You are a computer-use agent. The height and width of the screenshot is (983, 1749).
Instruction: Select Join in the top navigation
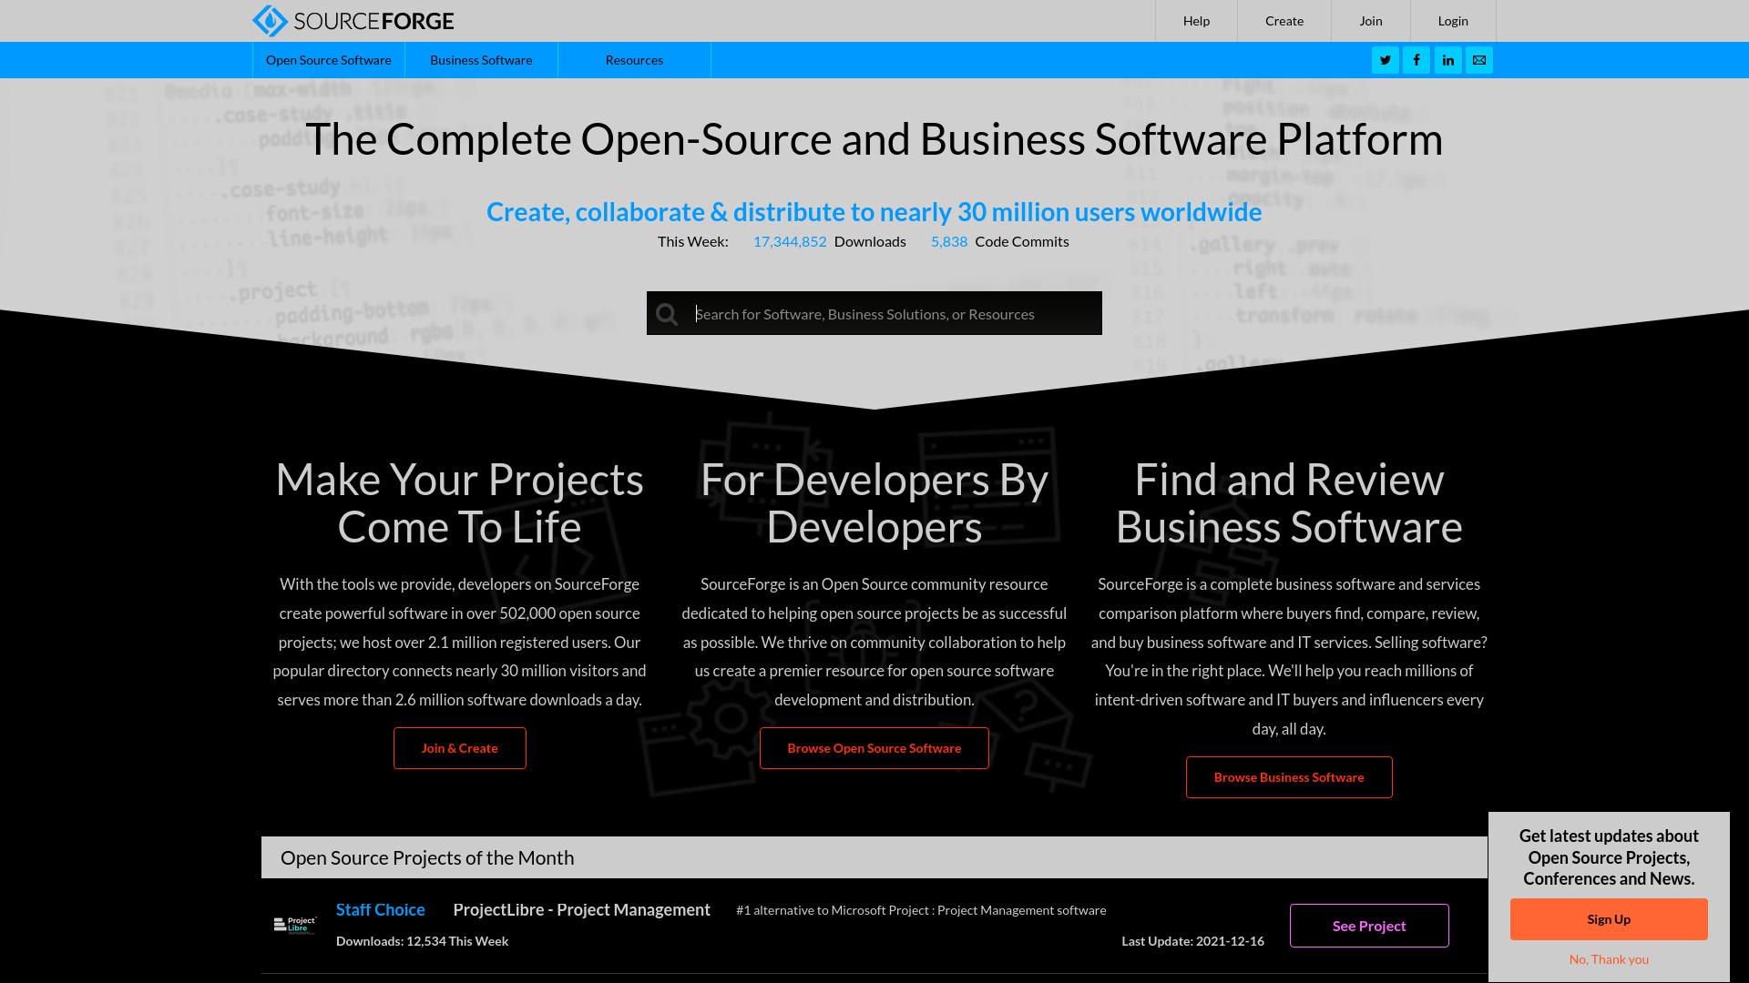pyautogui.click(x=1371, y=21)
